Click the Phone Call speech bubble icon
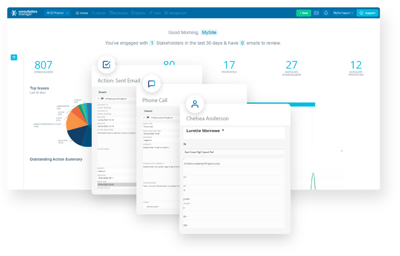Viewport: 400px width, 256px height. [152, 83]
